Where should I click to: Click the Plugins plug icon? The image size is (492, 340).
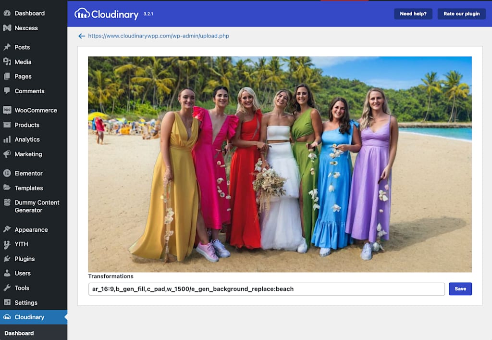click(x=7, y=259)
